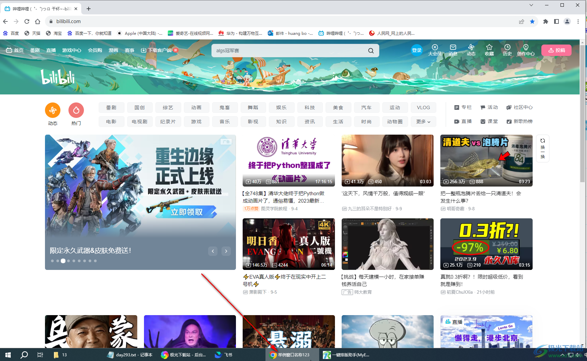Open Chrome three-dot menu
The width and height of the screenshot is (587, 361).
[578, 21]
